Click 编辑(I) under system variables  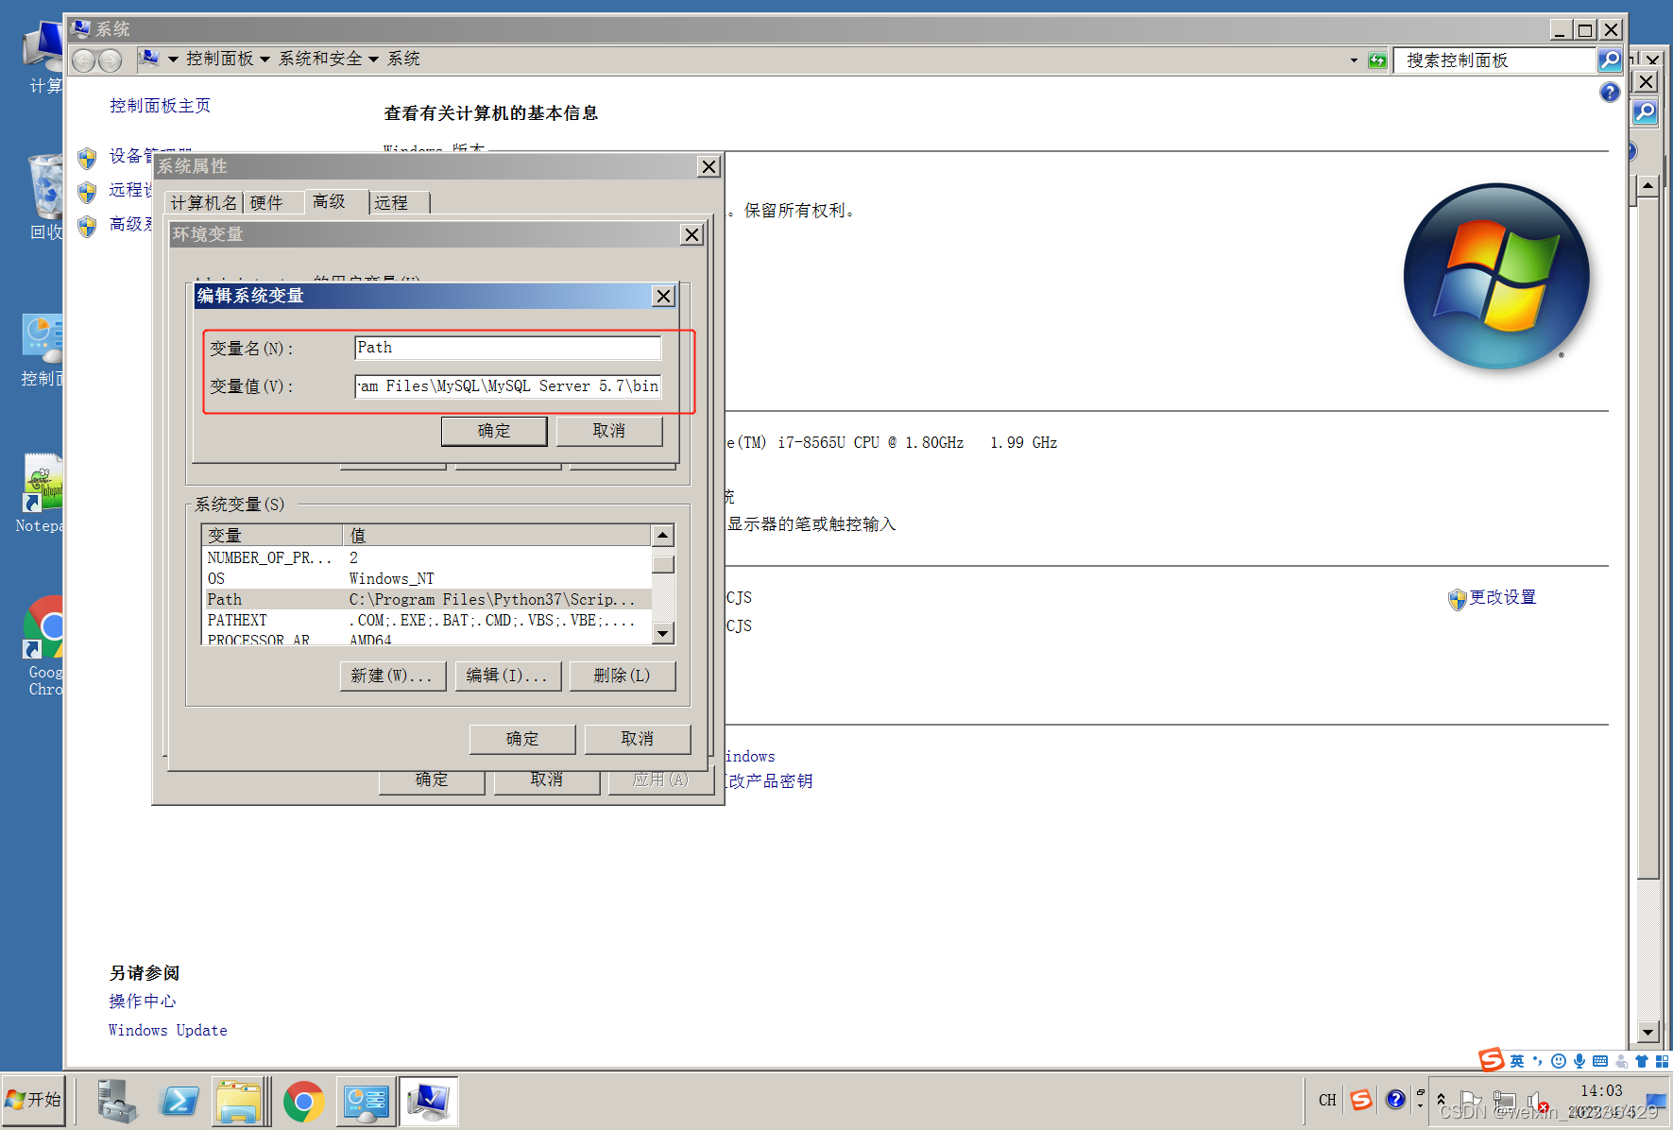point(507,676)
